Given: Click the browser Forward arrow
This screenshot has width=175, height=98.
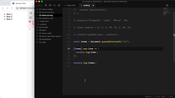Looking at the screenshot, I should tap(7, 8).
